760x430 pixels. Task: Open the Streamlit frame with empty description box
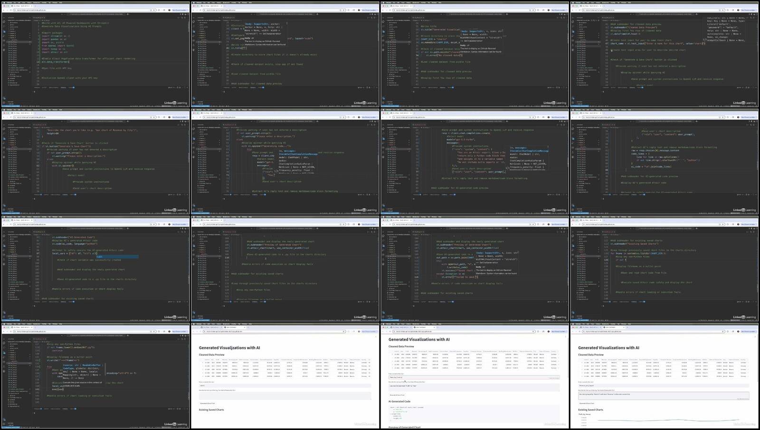coord(285,375)
